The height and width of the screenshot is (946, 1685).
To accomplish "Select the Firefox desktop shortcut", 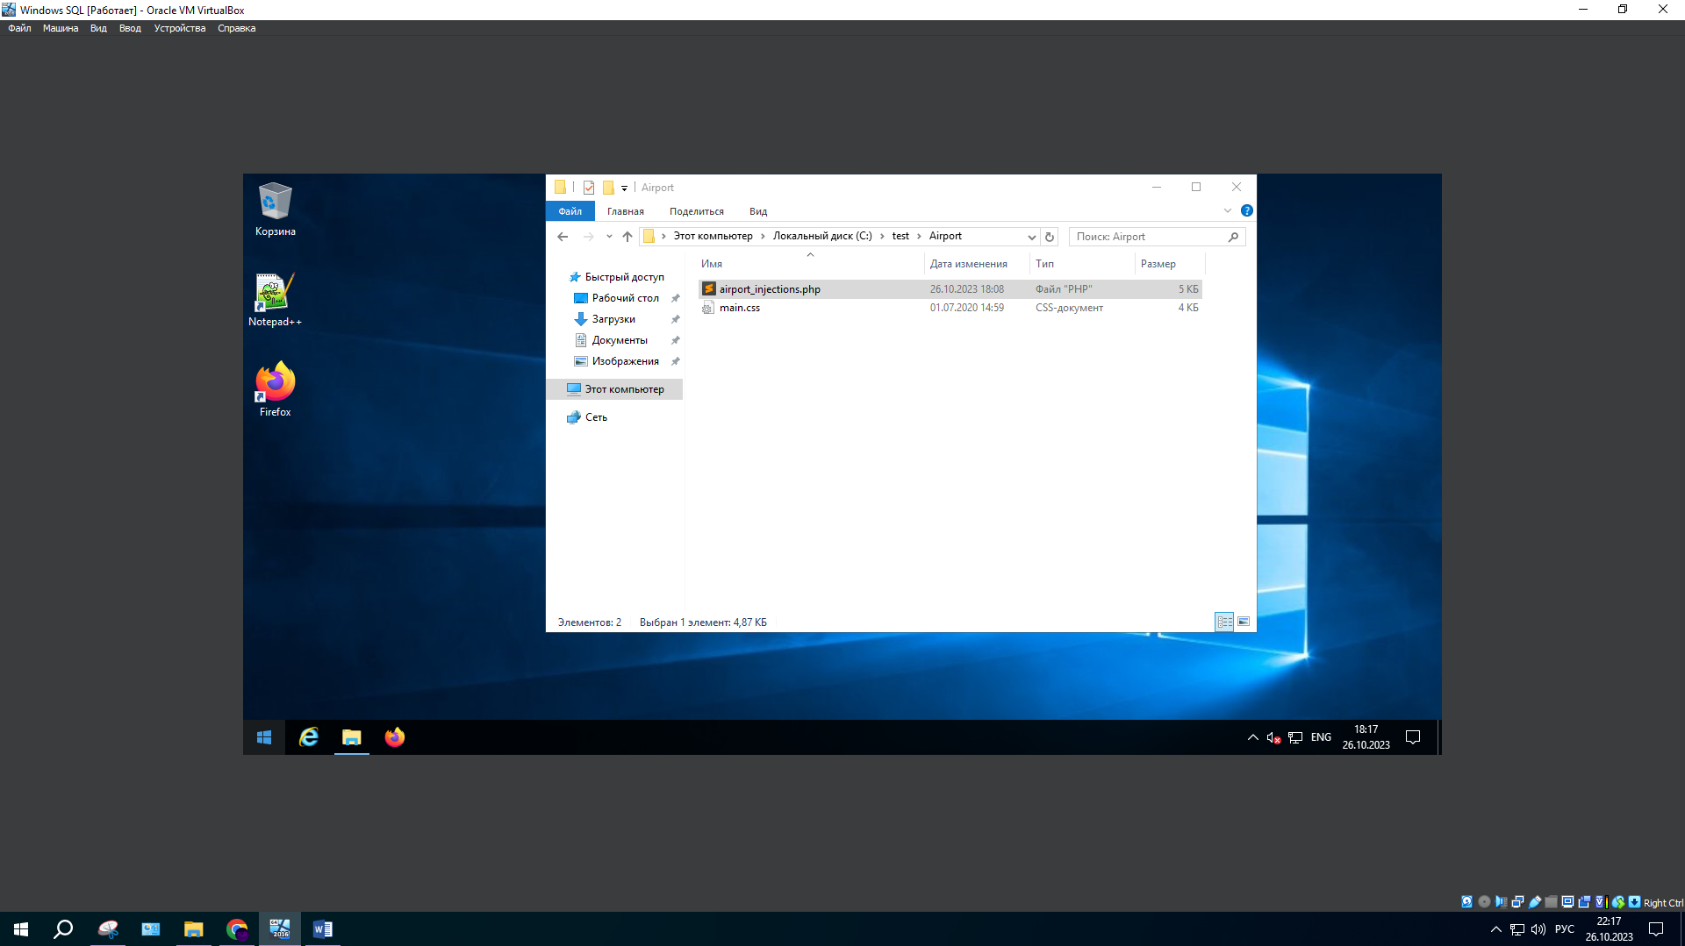I will pos(275,389).
